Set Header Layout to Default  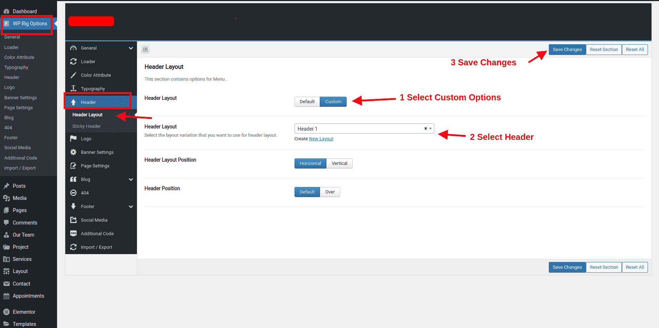click(307, 102)
